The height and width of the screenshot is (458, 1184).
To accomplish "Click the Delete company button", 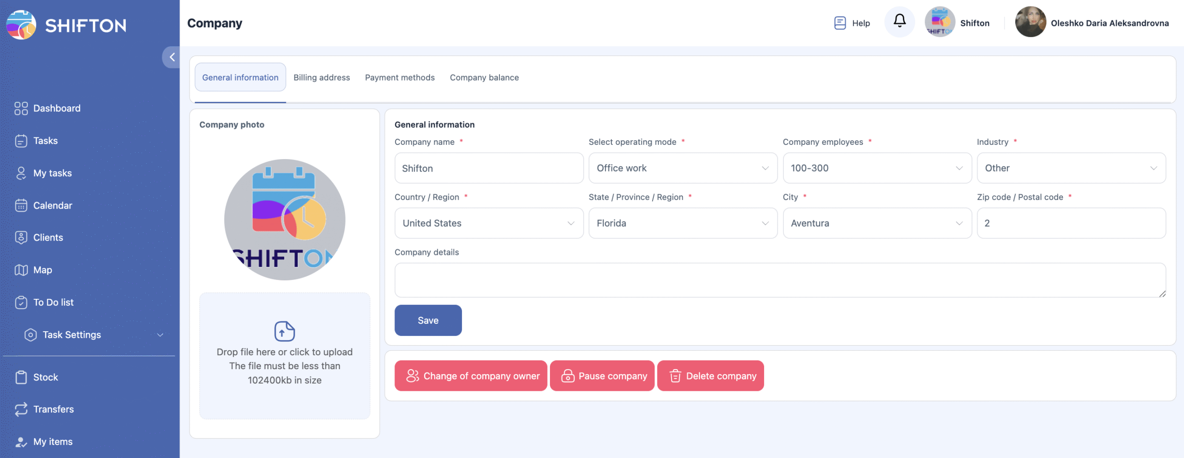I will tap(710, 376).
